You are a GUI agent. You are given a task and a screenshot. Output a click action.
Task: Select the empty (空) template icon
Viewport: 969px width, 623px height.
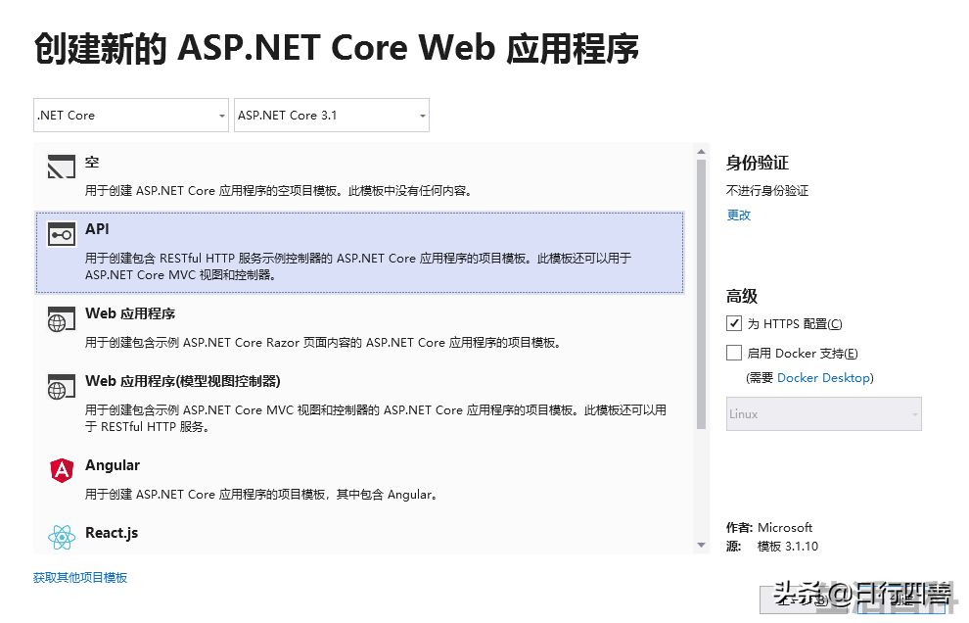coord(62,167)
